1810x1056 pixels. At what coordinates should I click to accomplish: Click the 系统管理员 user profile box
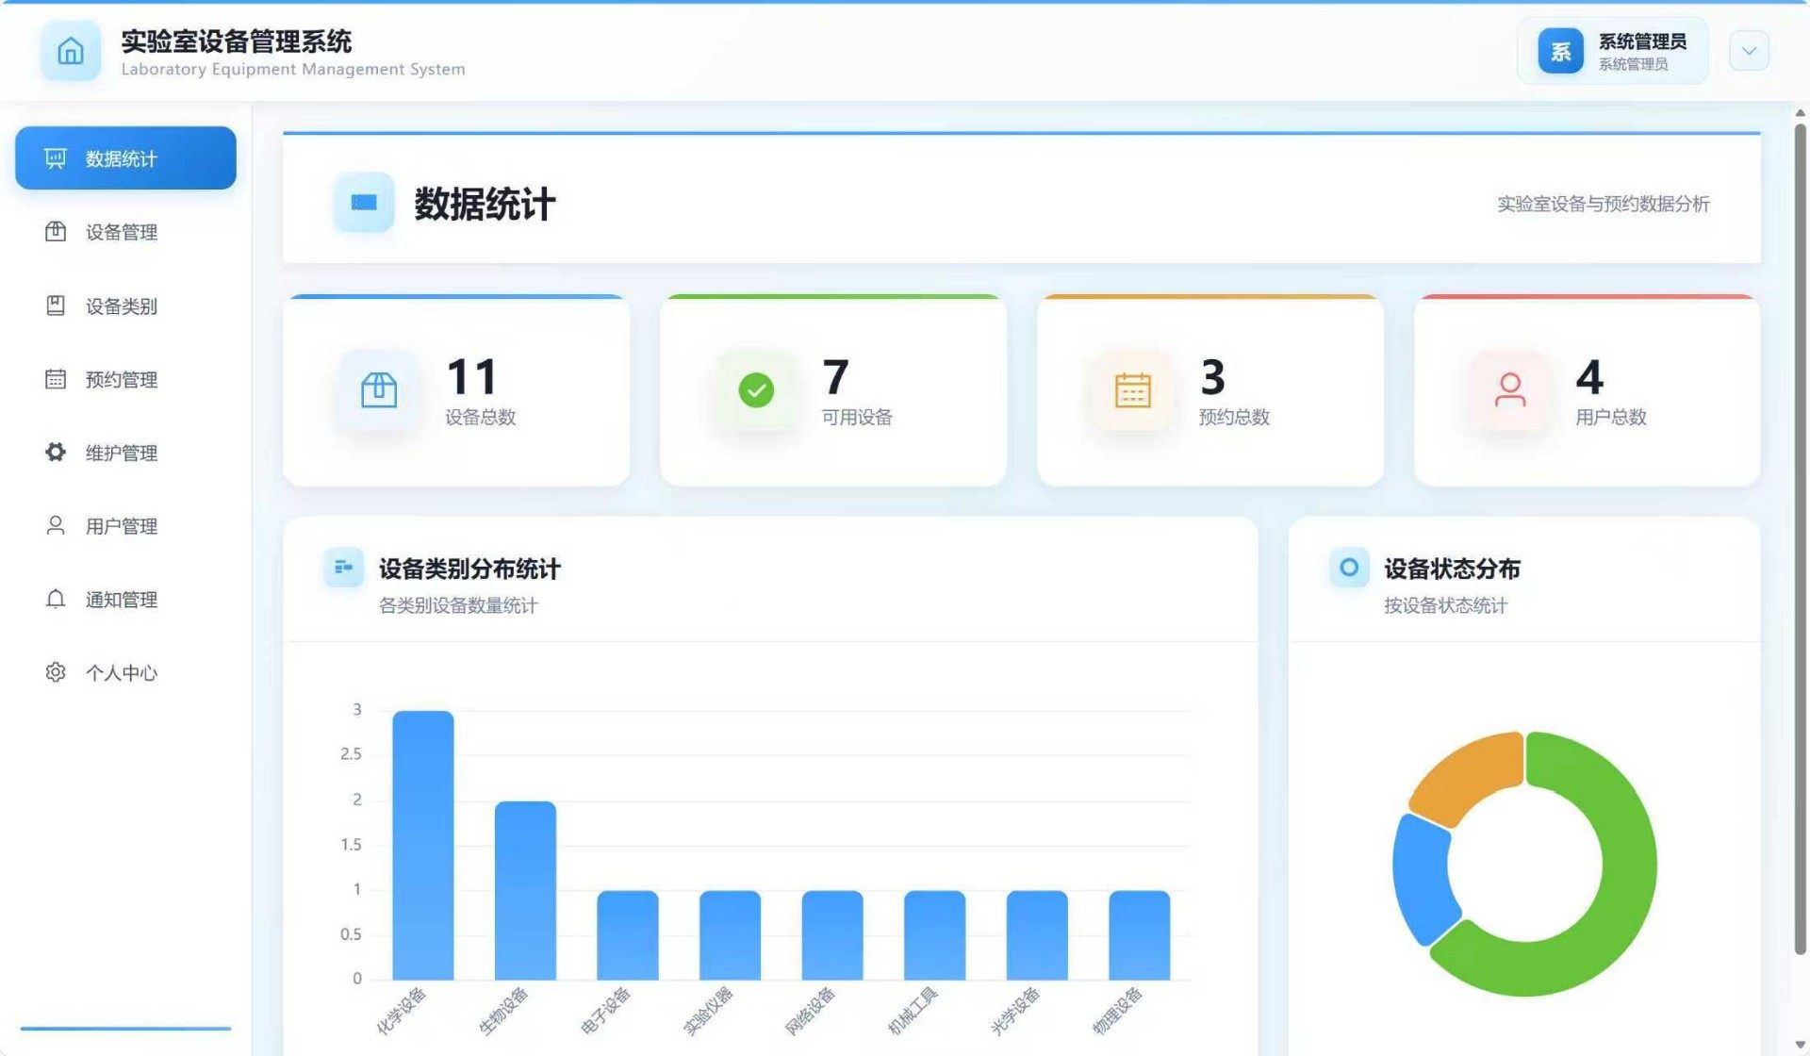[x=1640, y=51]
